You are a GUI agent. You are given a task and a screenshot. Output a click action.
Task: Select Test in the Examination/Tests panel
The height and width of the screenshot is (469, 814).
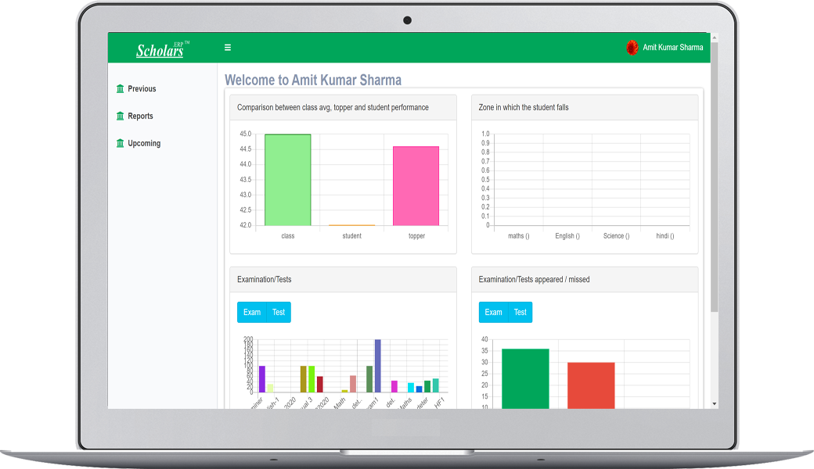(x=279, y=312)
